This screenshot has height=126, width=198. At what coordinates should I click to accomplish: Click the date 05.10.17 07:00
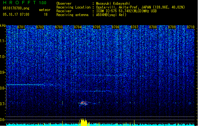pyautogui.click(x=16, y=14)
